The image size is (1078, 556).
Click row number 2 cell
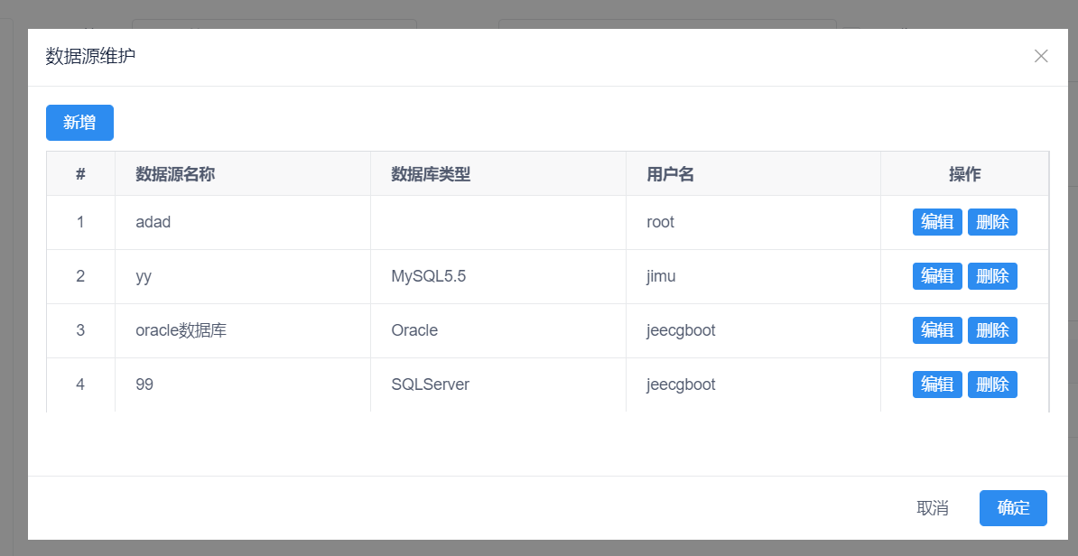(80, 277)
